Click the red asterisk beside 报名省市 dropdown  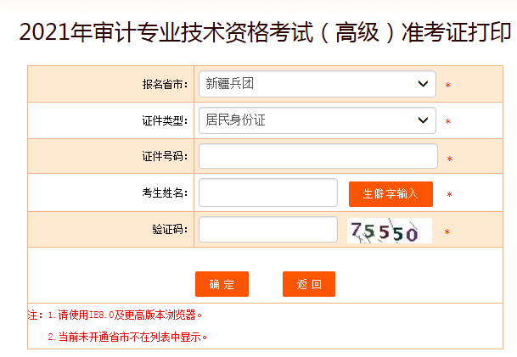[x=447, y=86]
